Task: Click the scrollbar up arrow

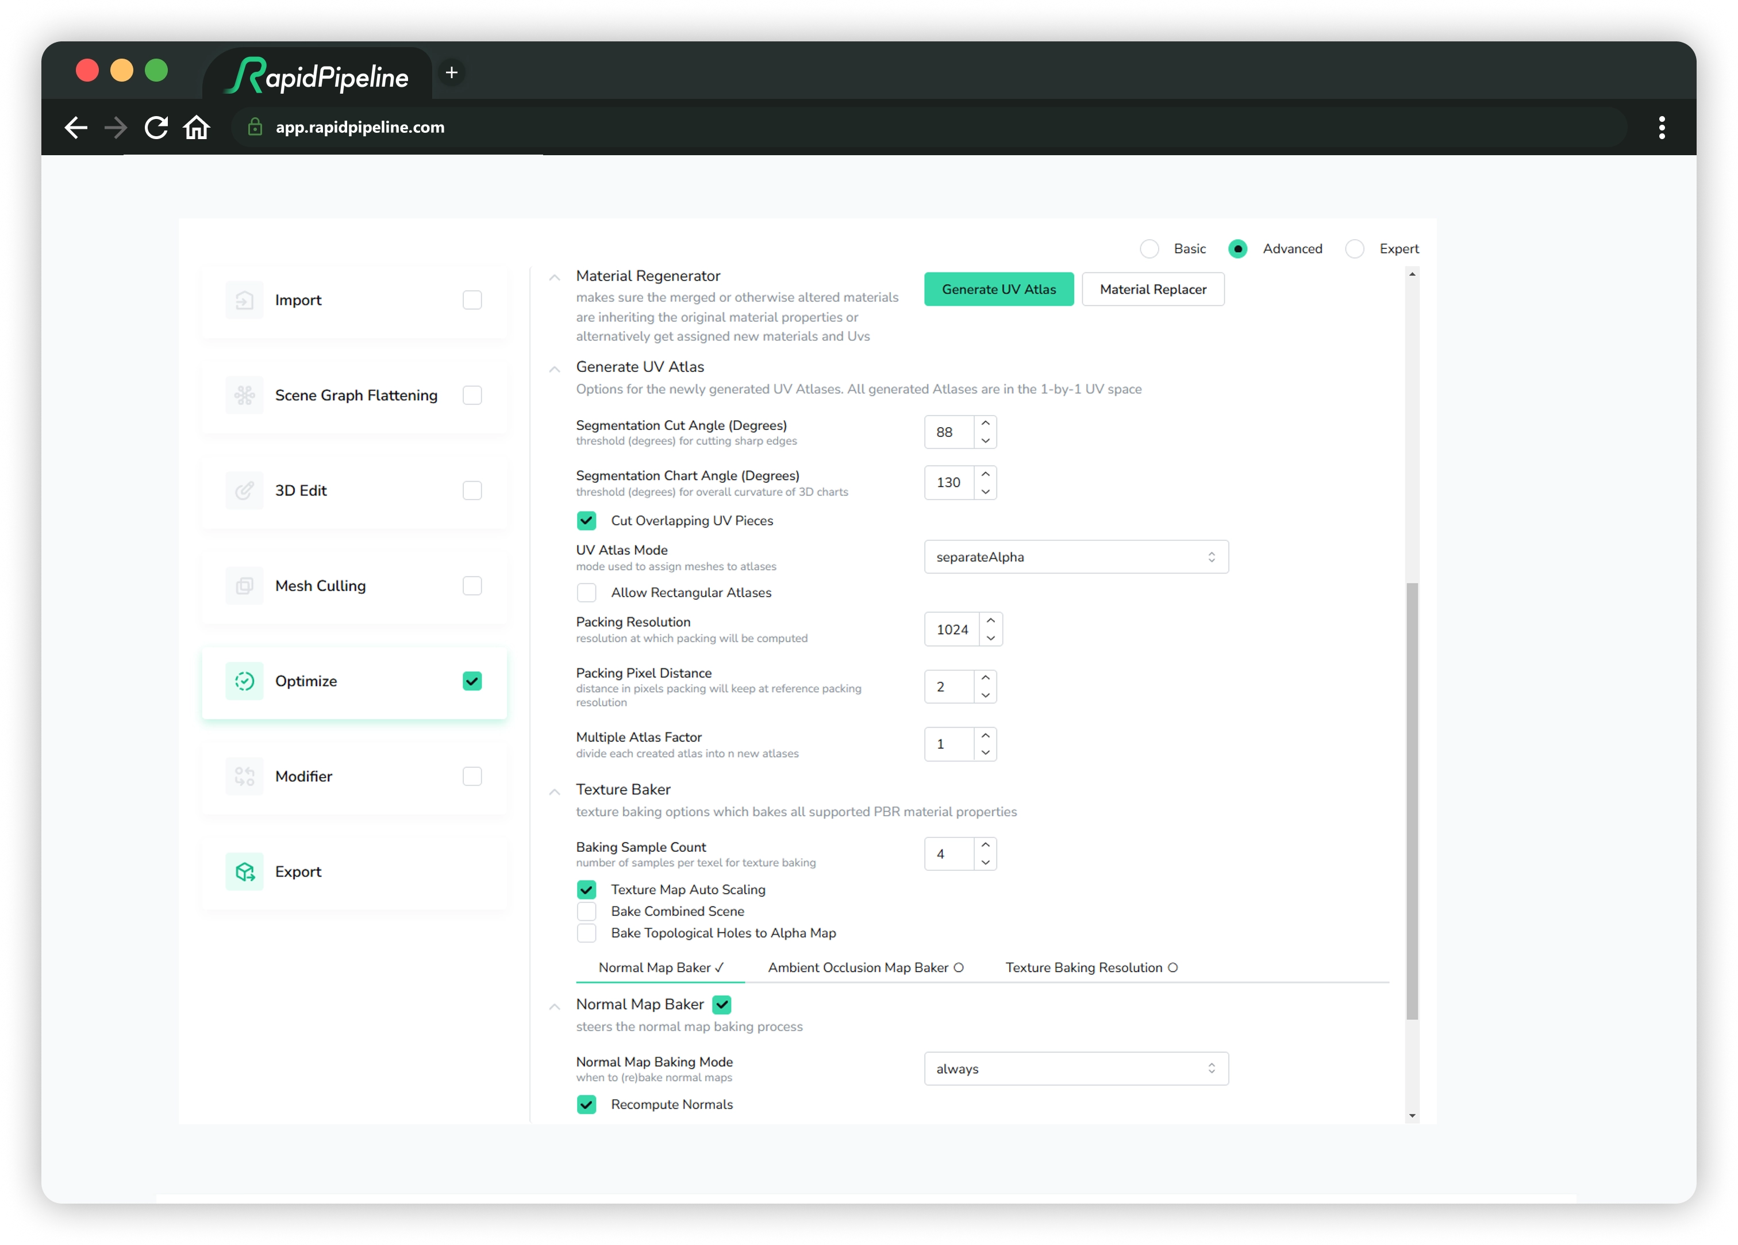Action: (1412, 274)
